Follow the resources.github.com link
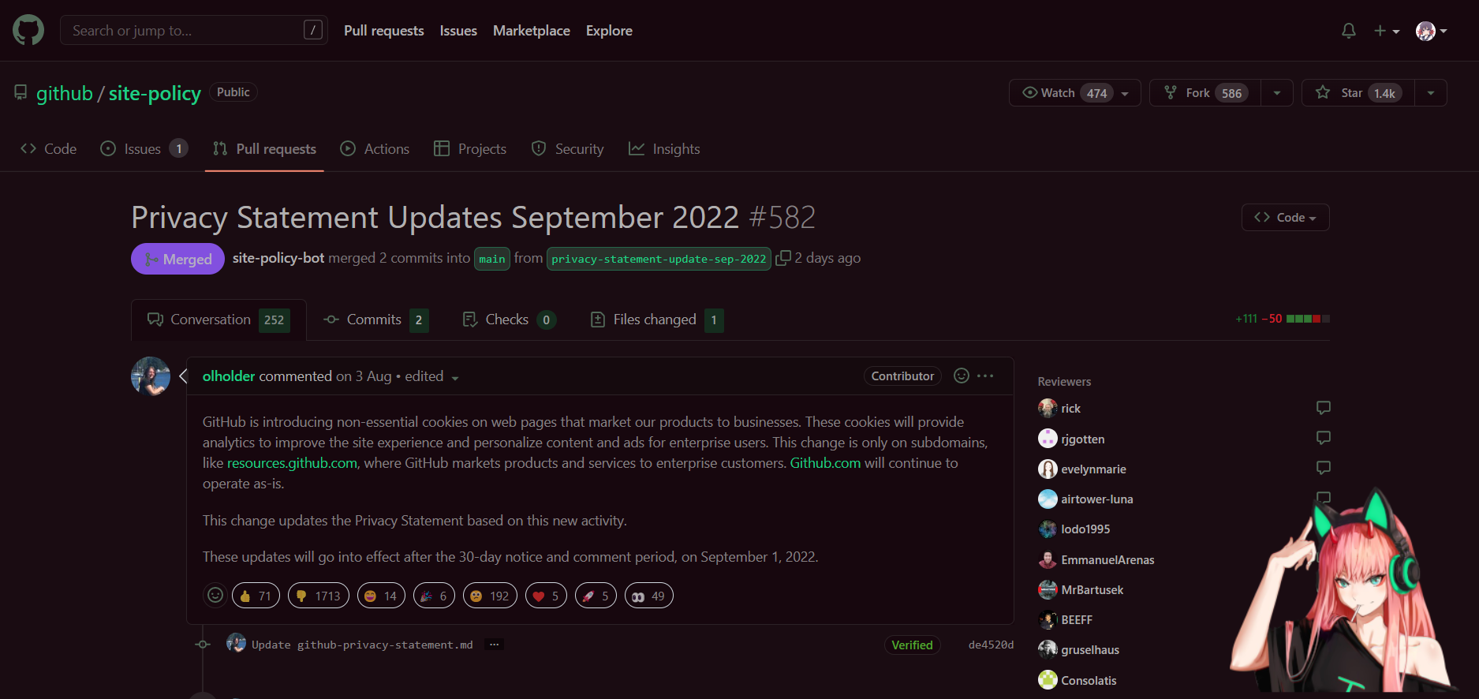The width and height of the screenshot is (1479, 699). coord(292,463)
